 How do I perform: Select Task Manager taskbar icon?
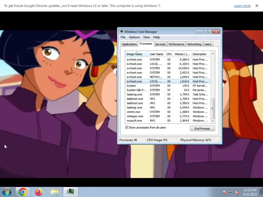[71, 192]
